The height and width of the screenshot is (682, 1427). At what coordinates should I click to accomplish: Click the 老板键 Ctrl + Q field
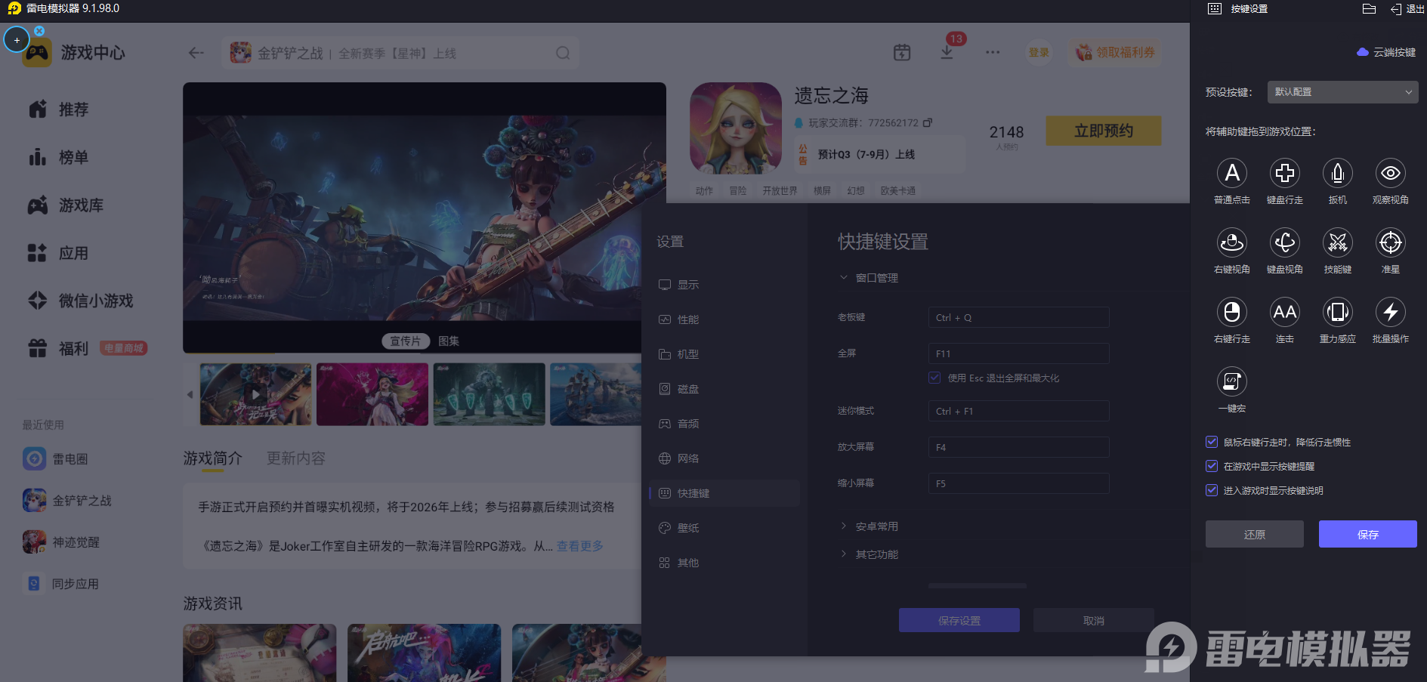[1018, 317]
